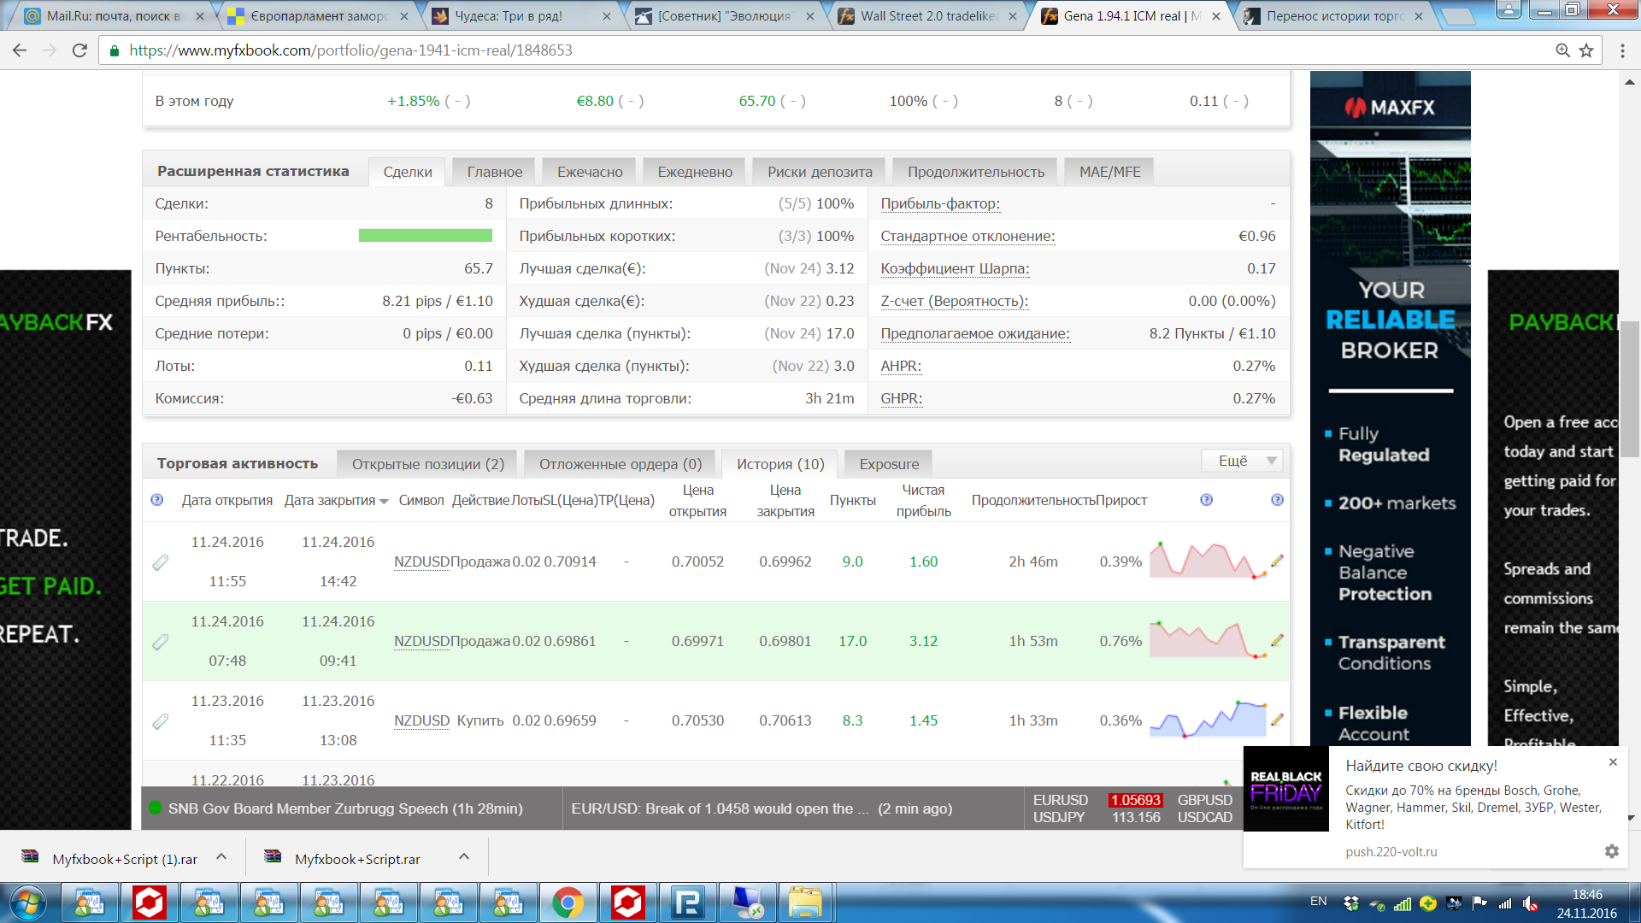Viewport: 1641px width, 923px height.
Task: Click the Z-счет (Вероятность) link
Action: click(x=954, y=302)
